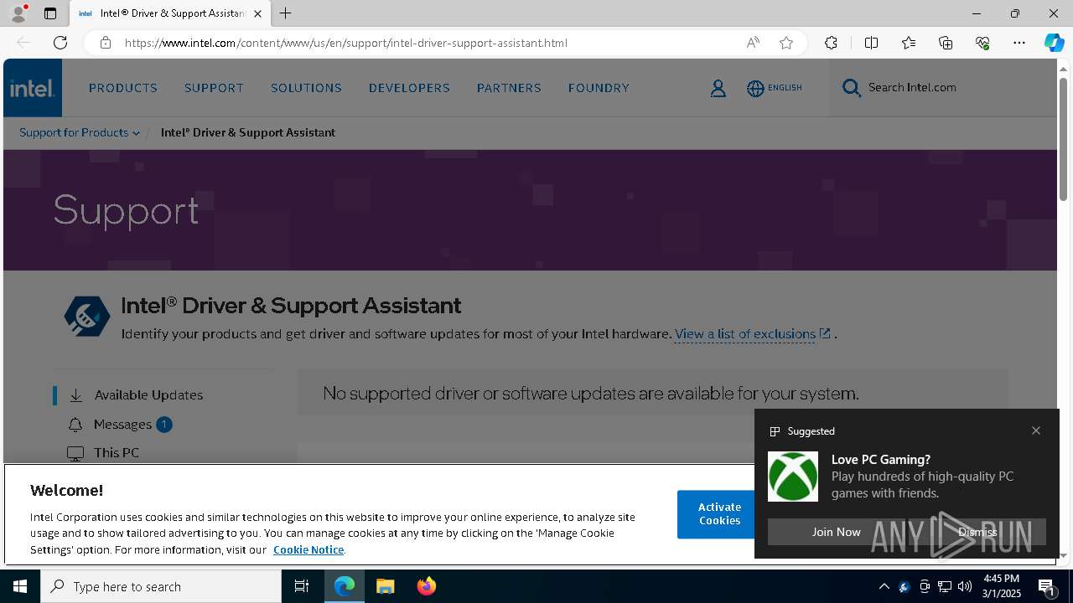Open the ENGLISH language selector
Viewport: 1073px width, 603px height.
775,88
